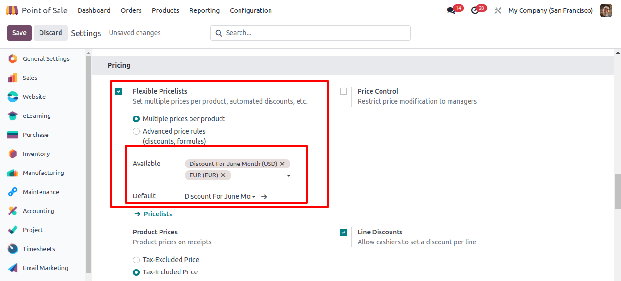Click the Email Marketing sidebar icon

13,268
